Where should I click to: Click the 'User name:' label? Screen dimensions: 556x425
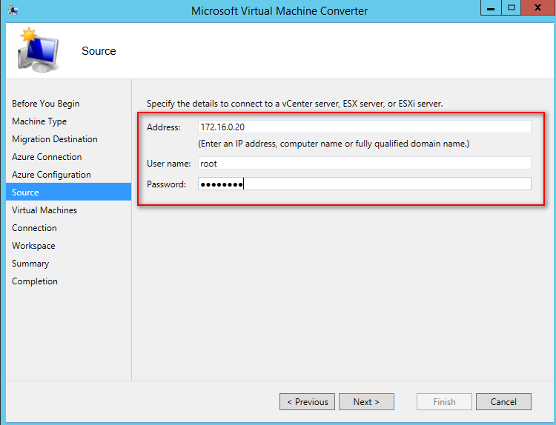pyautogui.click(x=169, y=164)
